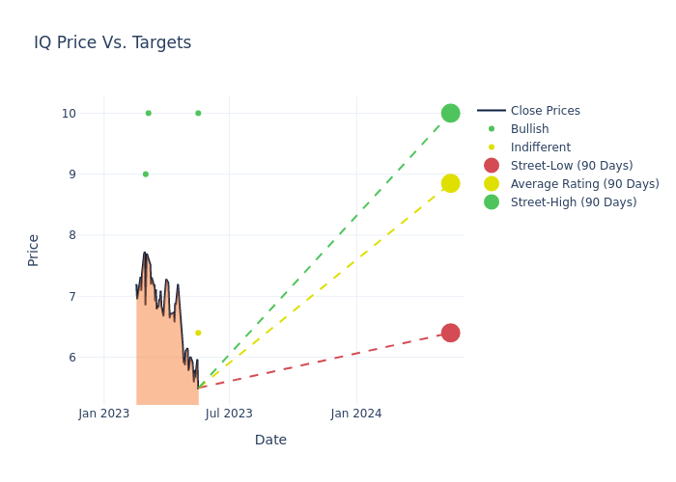Click the Date x-axis title
Screen dimensions: 676x482
270,440
